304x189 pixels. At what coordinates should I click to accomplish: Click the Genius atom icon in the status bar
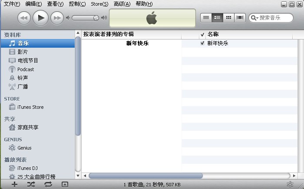tap(290, 184)
